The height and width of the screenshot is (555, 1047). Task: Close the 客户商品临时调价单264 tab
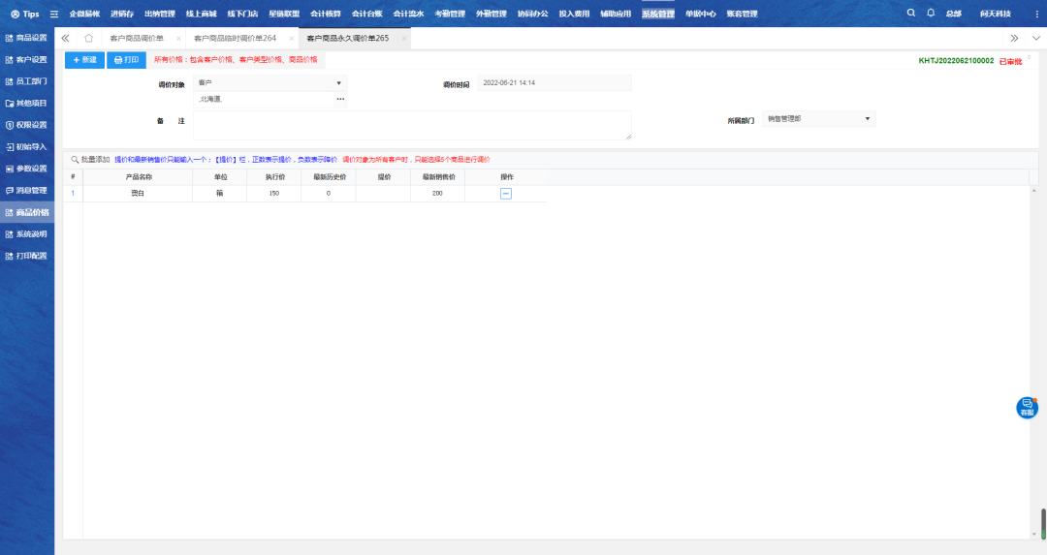(x=288, y=38)
